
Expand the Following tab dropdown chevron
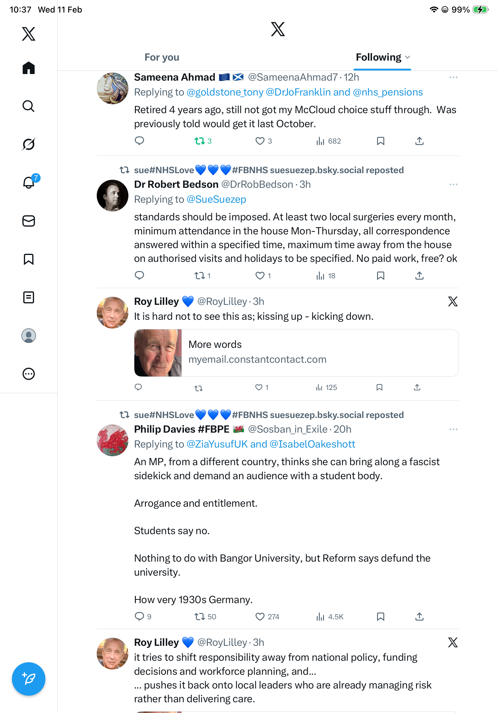click(x=408, y=57)
